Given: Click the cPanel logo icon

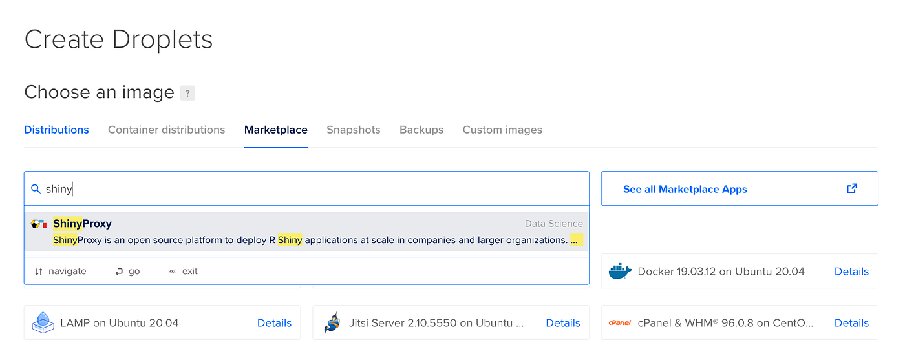Looking at the screenshot, I should click(x=619, y=323).
